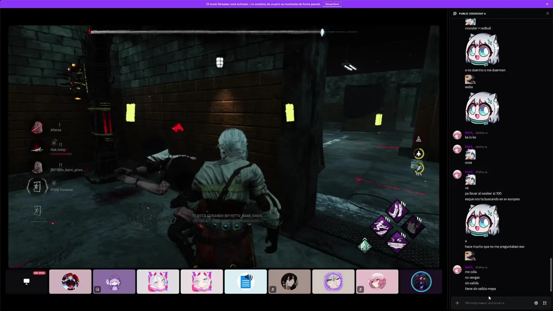Viewport: 553px width, 311px height.
Task: Select the dark-haired avatar participant tile
Action: click(x=289, y=282)
